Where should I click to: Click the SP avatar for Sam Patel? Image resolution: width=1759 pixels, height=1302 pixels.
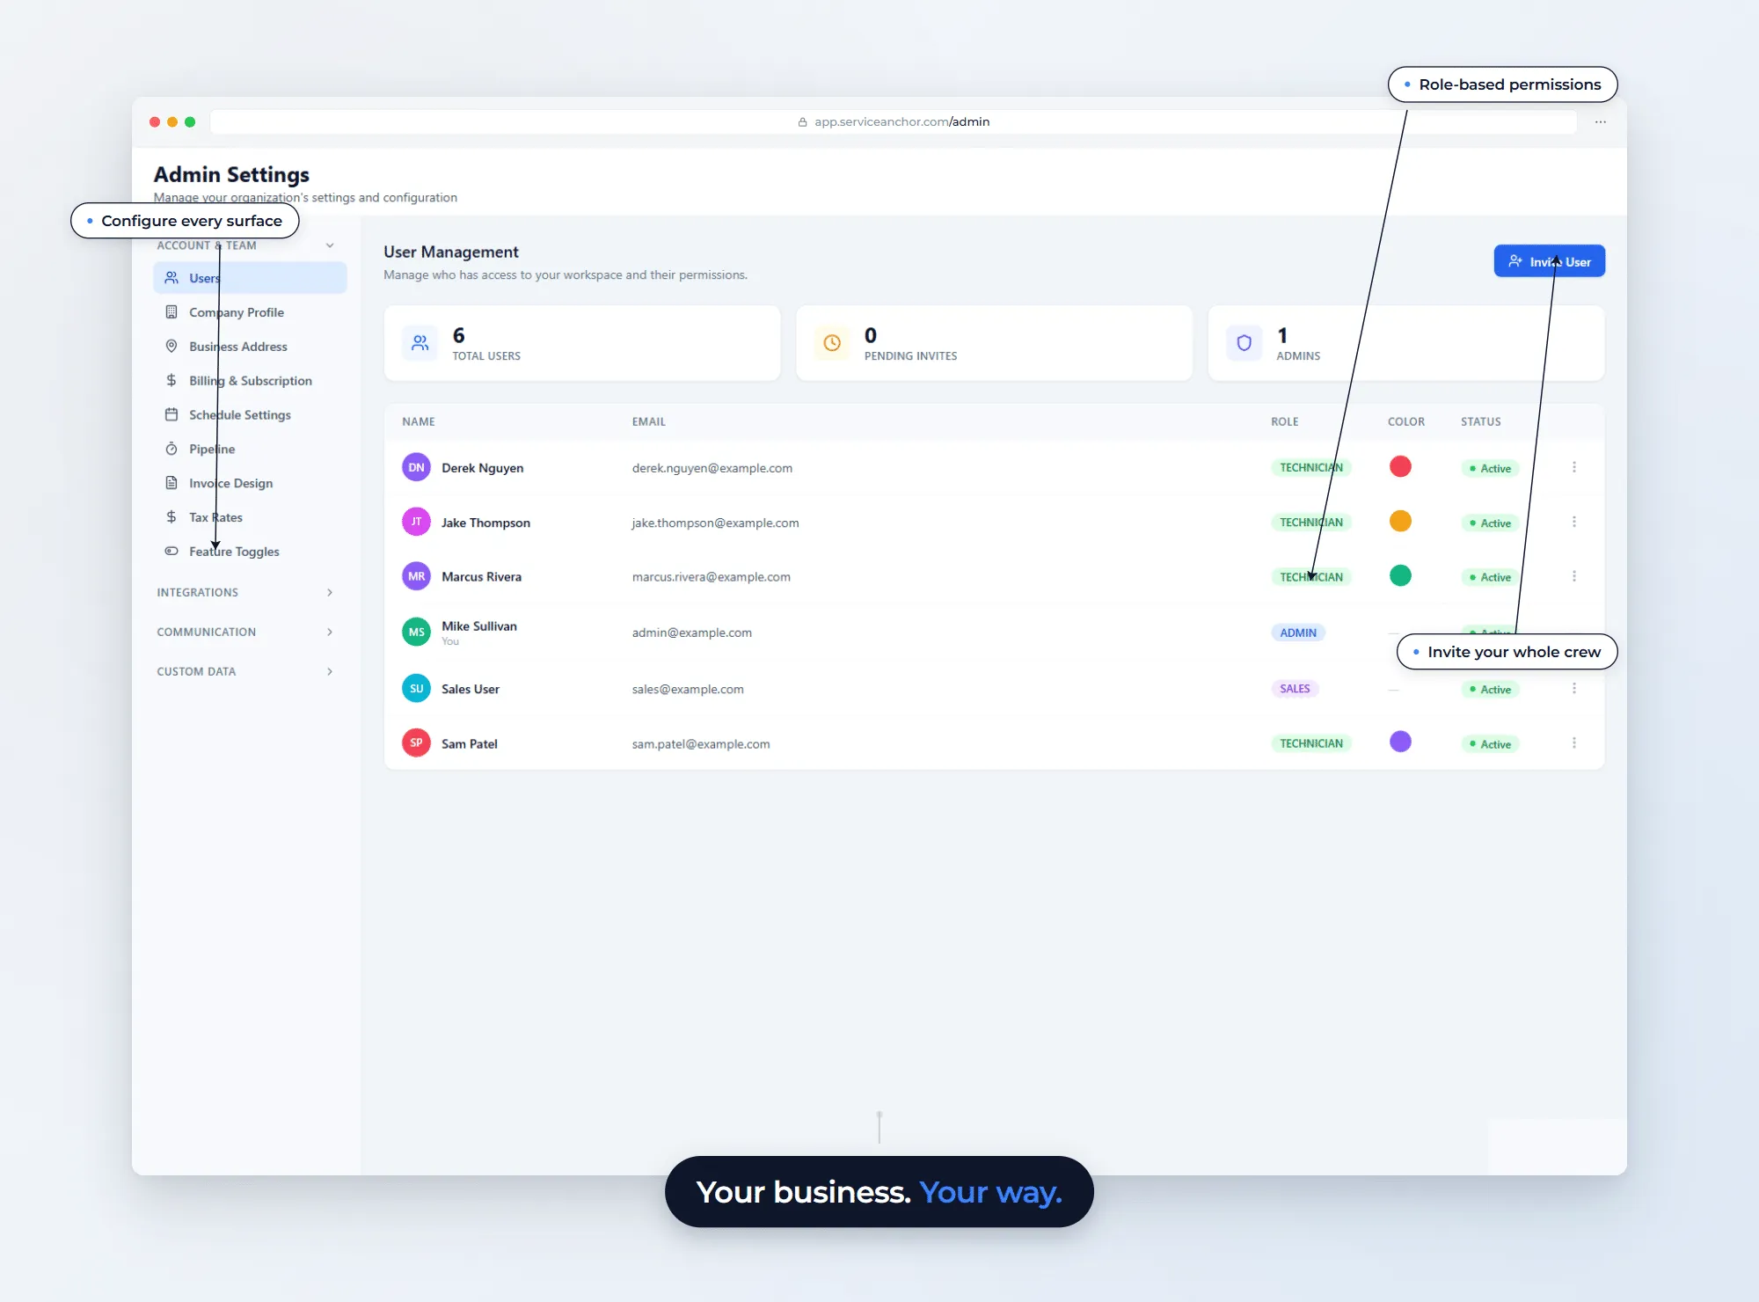coord(416,743)
